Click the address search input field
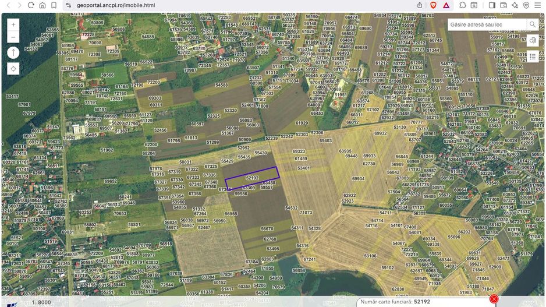546x307 pixels. pos(487,24)
